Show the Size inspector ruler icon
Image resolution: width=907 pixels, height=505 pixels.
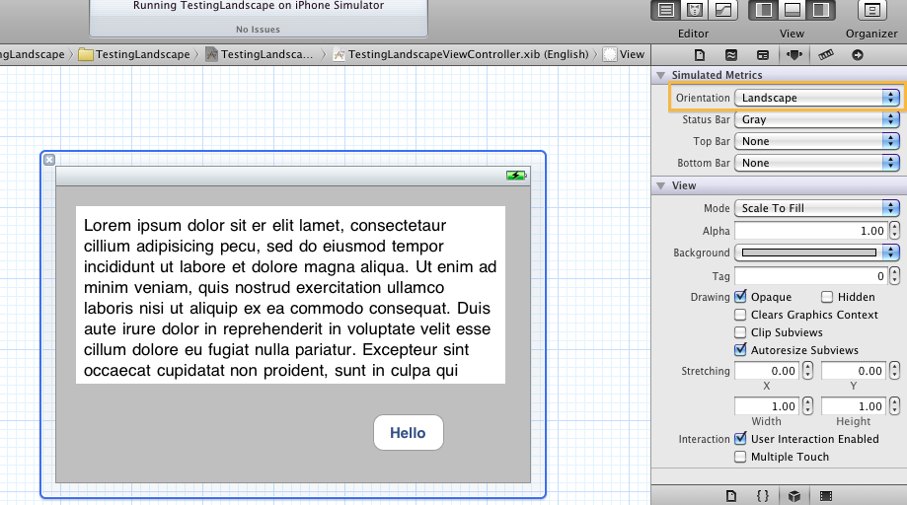coord(826,55)
